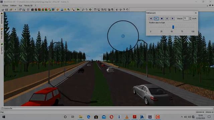The height and width of the screenshot is (120, 214).
Task: Jump to start in Défilement panel
Action: [151, 19]
